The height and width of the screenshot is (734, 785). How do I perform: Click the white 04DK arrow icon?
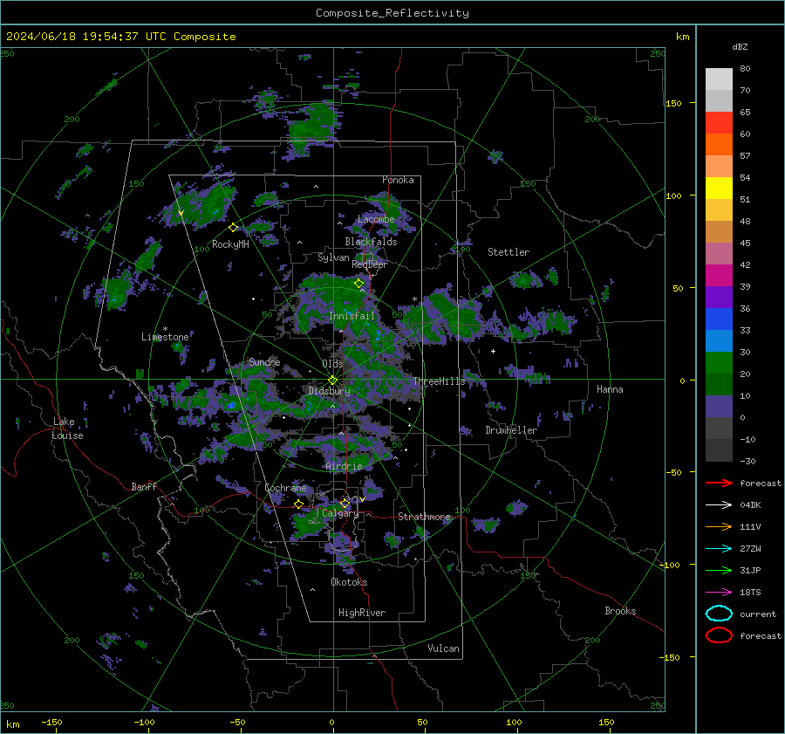719,505
